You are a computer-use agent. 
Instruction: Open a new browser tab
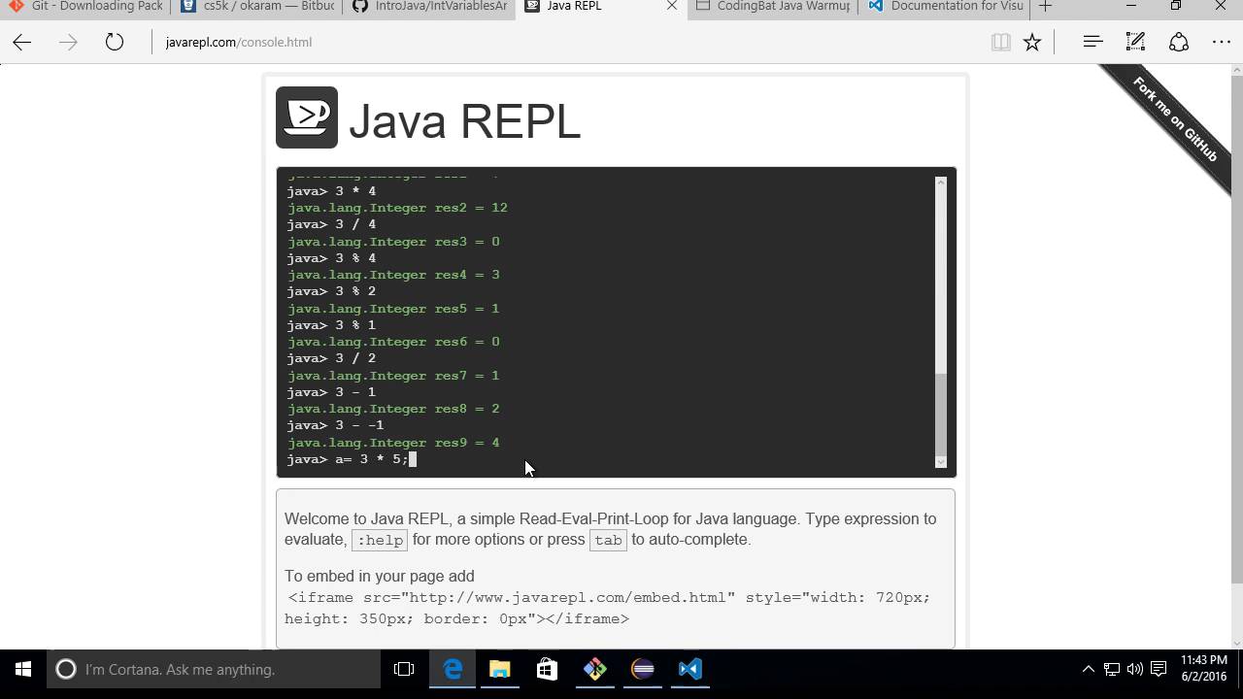[x=1045, y=7]
